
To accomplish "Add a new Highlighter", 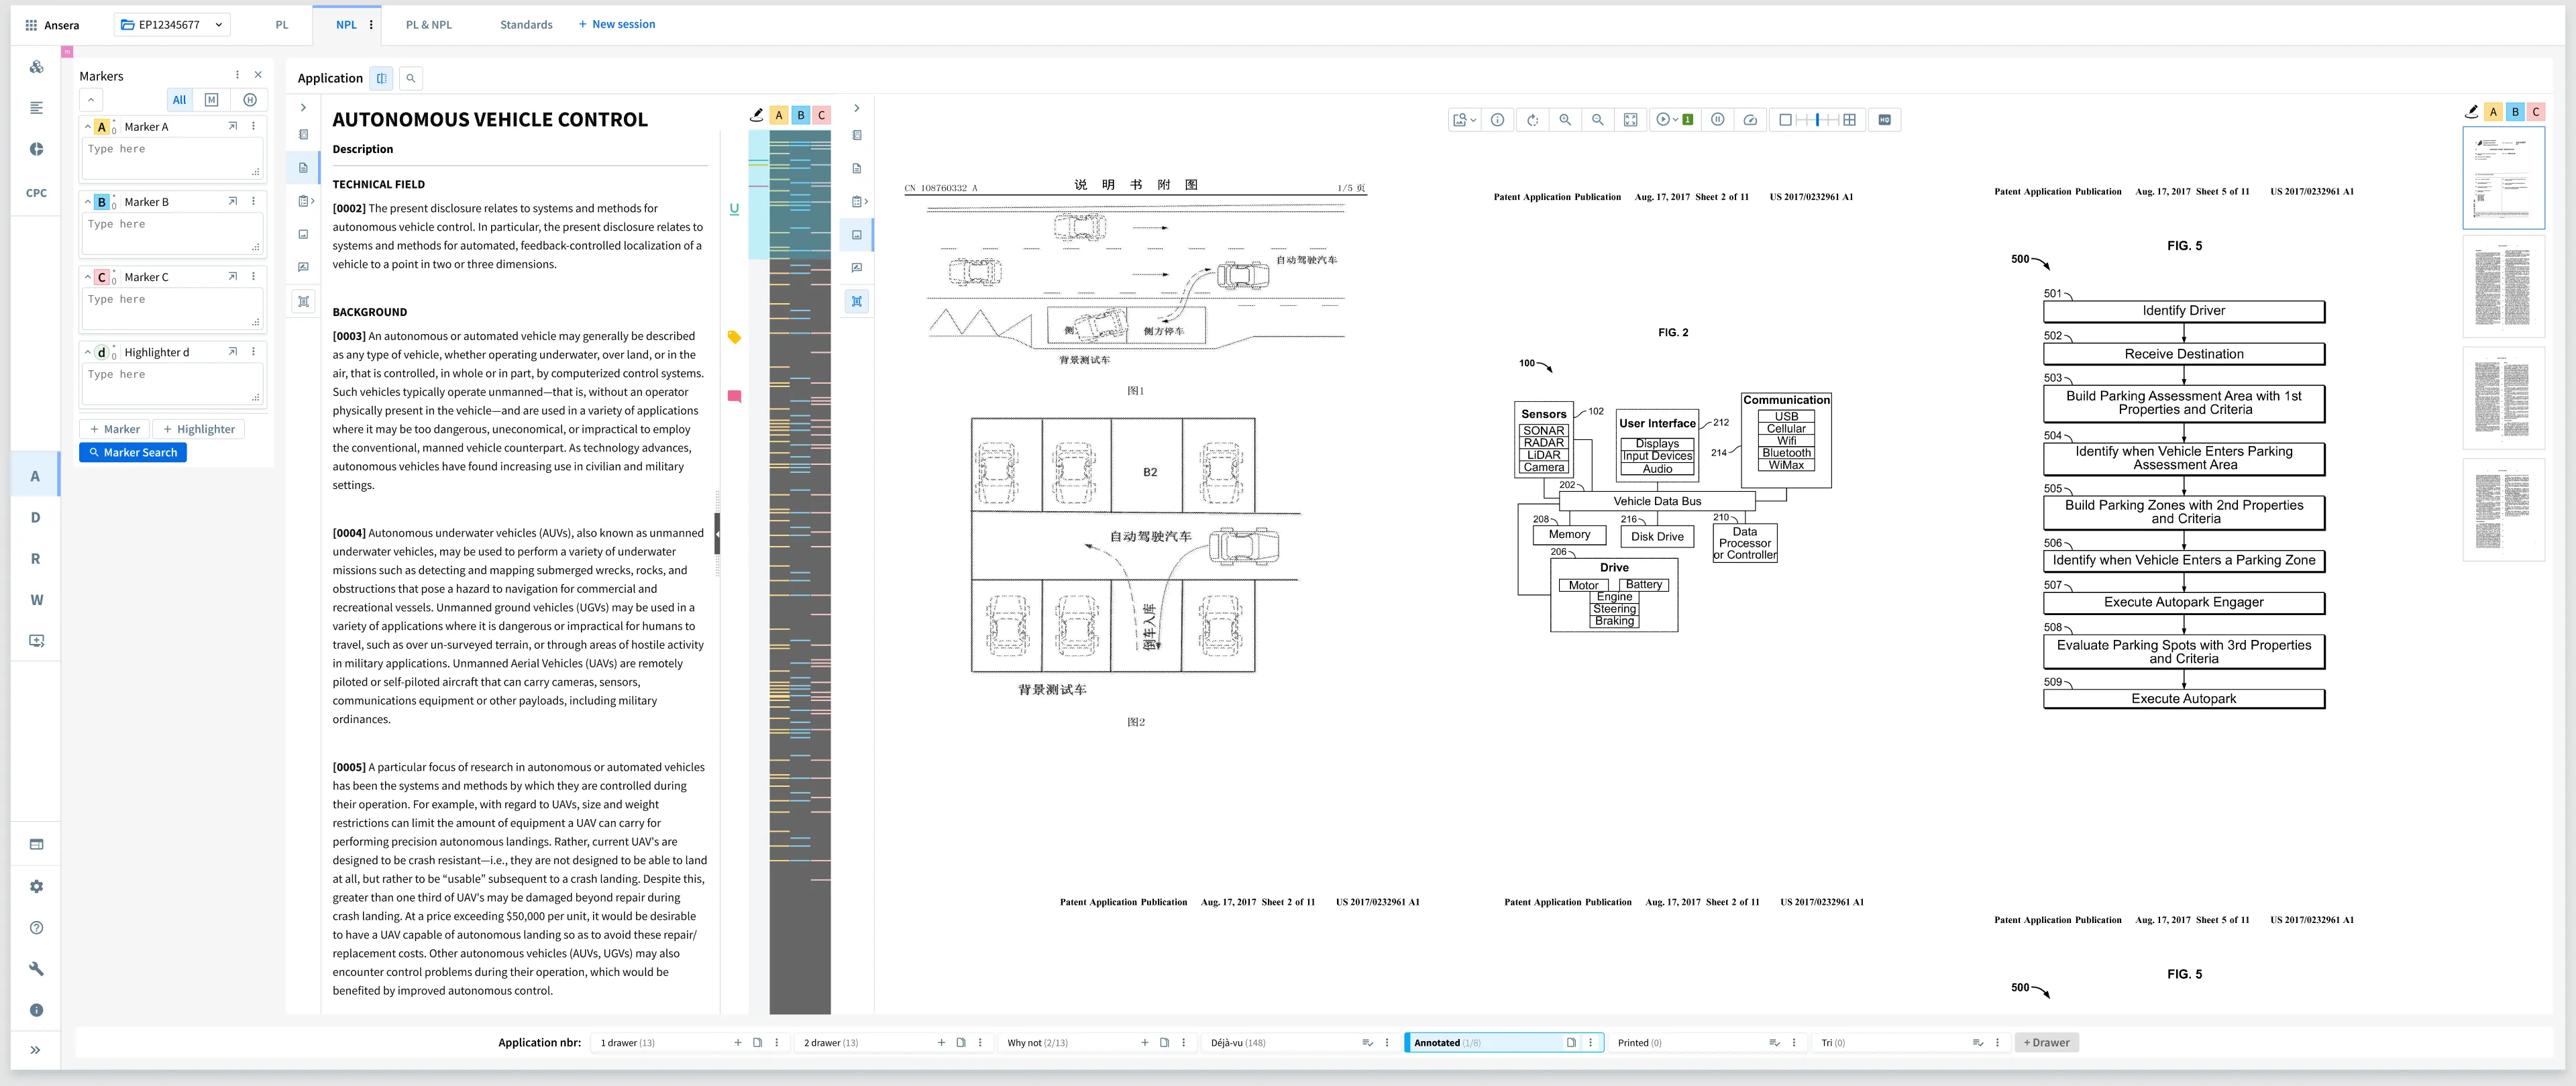I will (x=199, y=429).
